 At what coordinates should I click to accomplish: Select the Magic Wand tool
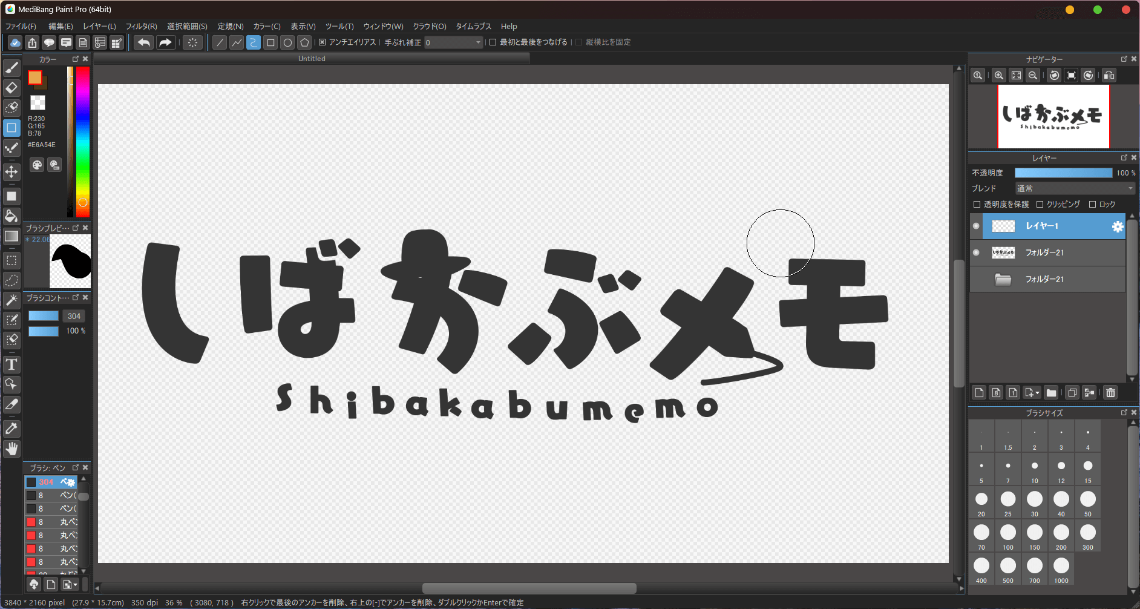[11, 300]
